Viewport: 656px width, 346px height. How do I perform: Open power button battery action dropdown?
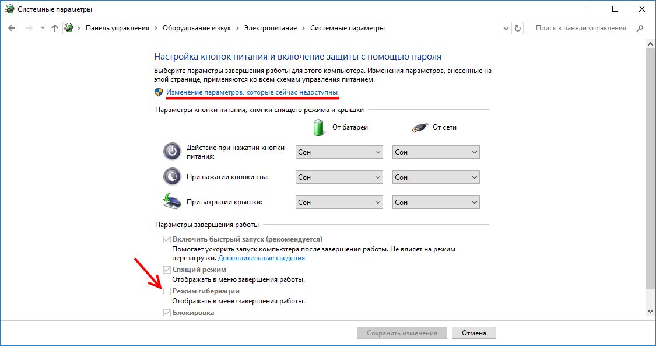click(x=339, y=152)
